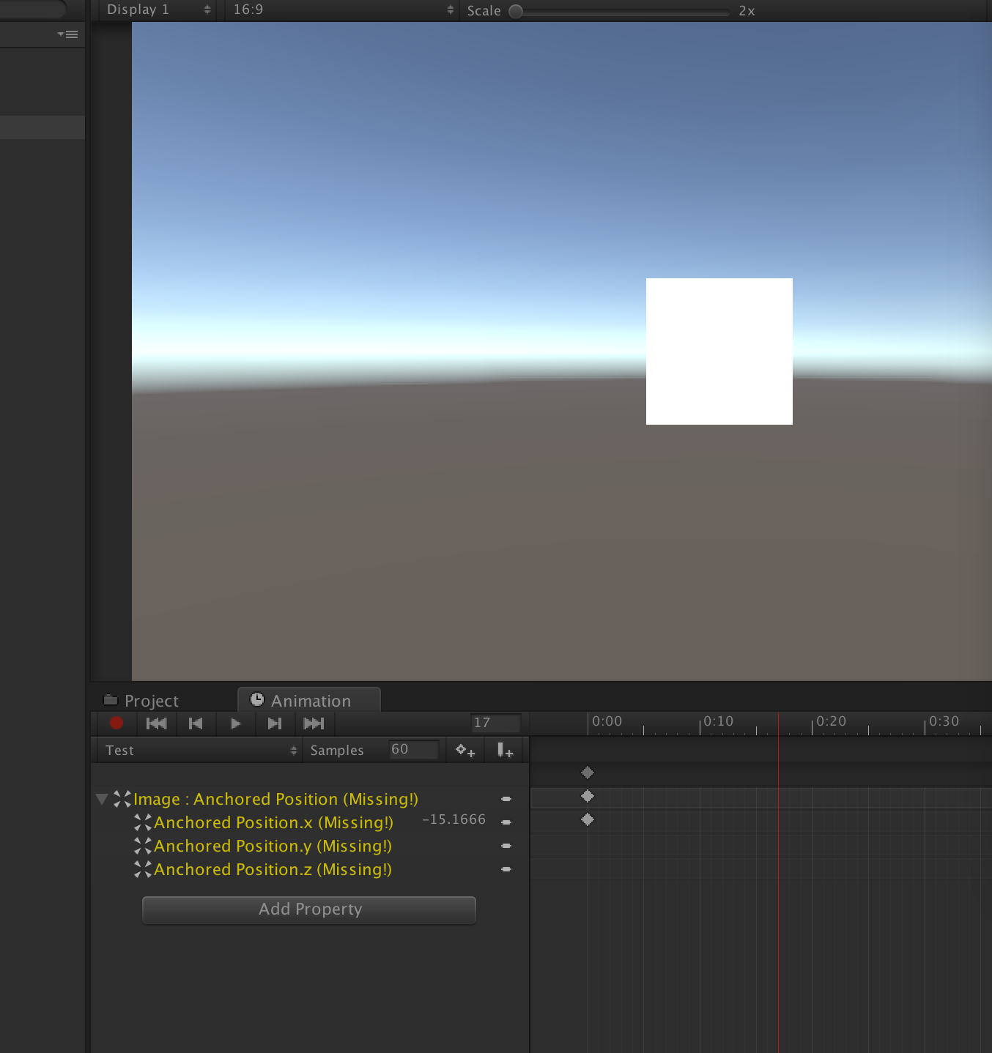Click the current frame number field
This screenshot has height=1053, width=992.
[495, 723]
